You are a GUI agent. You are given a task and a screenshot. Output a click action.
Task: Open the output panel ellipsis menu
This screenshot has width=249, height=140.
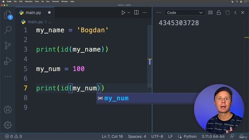pyautogui.click(x=158, y=12)
